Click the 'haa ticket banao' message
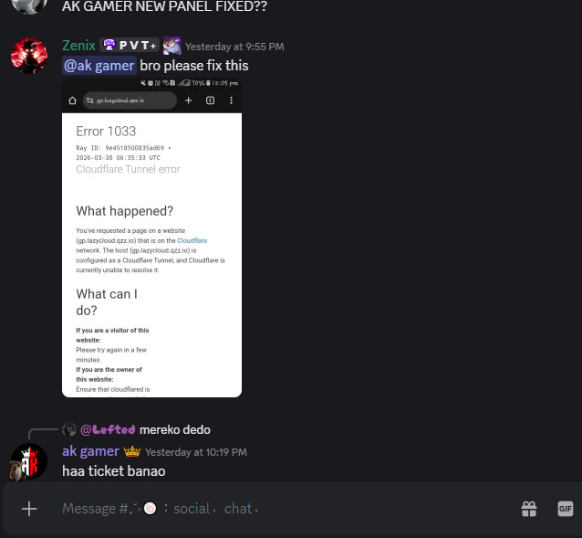Viewport: 582px width, 538px height. tap(114, 470)
